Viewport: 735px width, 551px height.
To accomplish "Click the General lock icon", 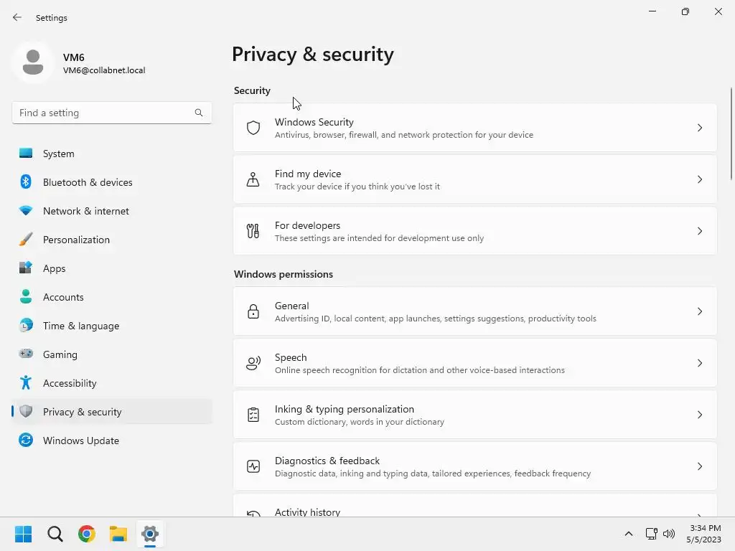I will [x=253, y=311].
